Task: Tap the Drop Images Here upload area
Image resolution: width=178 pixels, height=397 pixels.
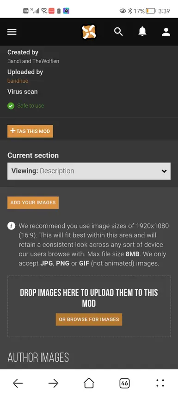Action: 89,306
